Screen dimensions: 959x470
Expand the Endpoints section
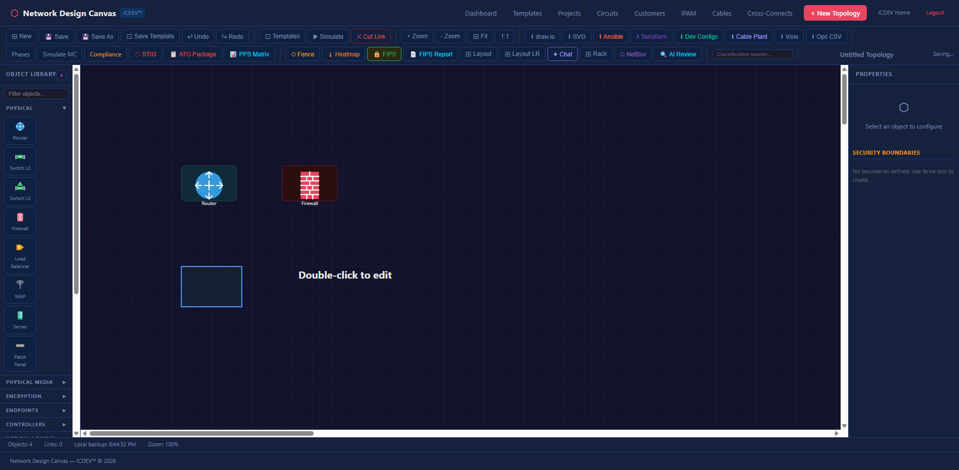pyautogui.click(x=36, y=411)
